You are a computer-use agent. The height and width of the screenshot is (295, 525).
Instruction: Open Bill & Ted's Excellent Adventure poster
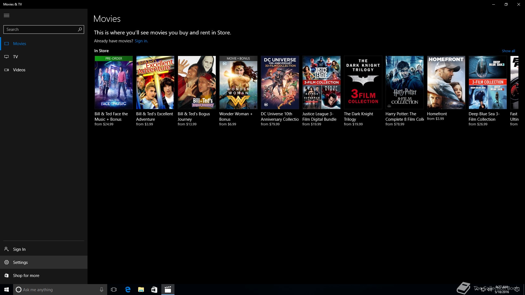point(155,82)
